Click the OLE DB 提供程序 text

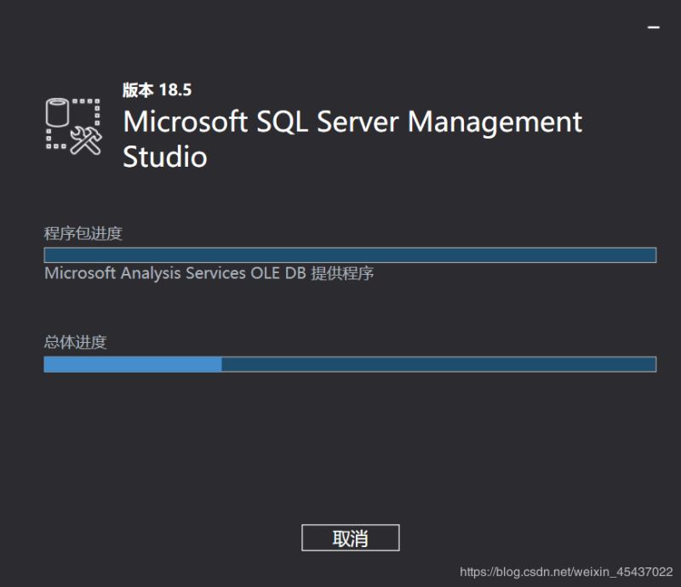(x=326, y=274)
